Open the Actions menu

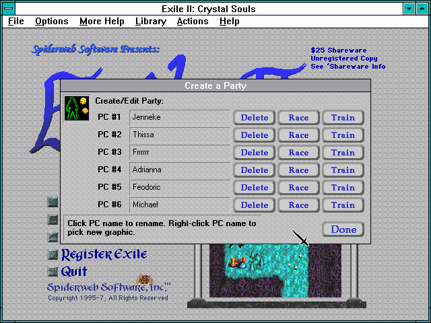pyautogui.click(x=193, y=21)
